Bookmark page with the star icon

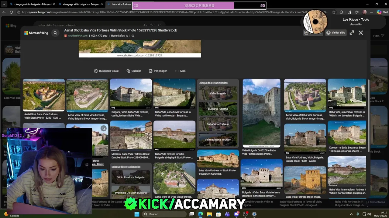click(334, 12)
